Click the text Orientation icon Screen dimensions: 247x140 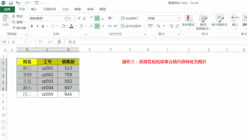(x=110, y=18)
